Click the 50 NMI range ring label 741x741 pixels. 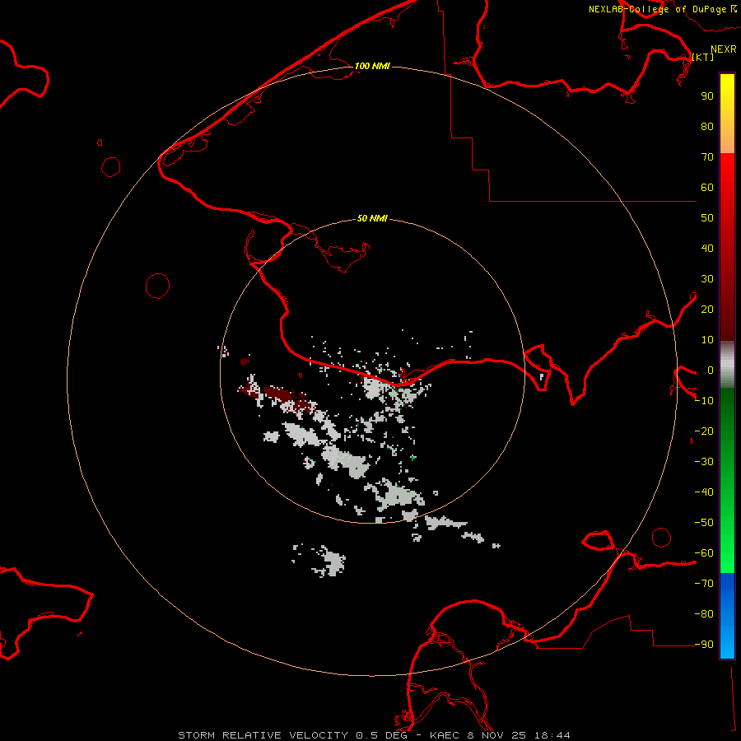372,218
